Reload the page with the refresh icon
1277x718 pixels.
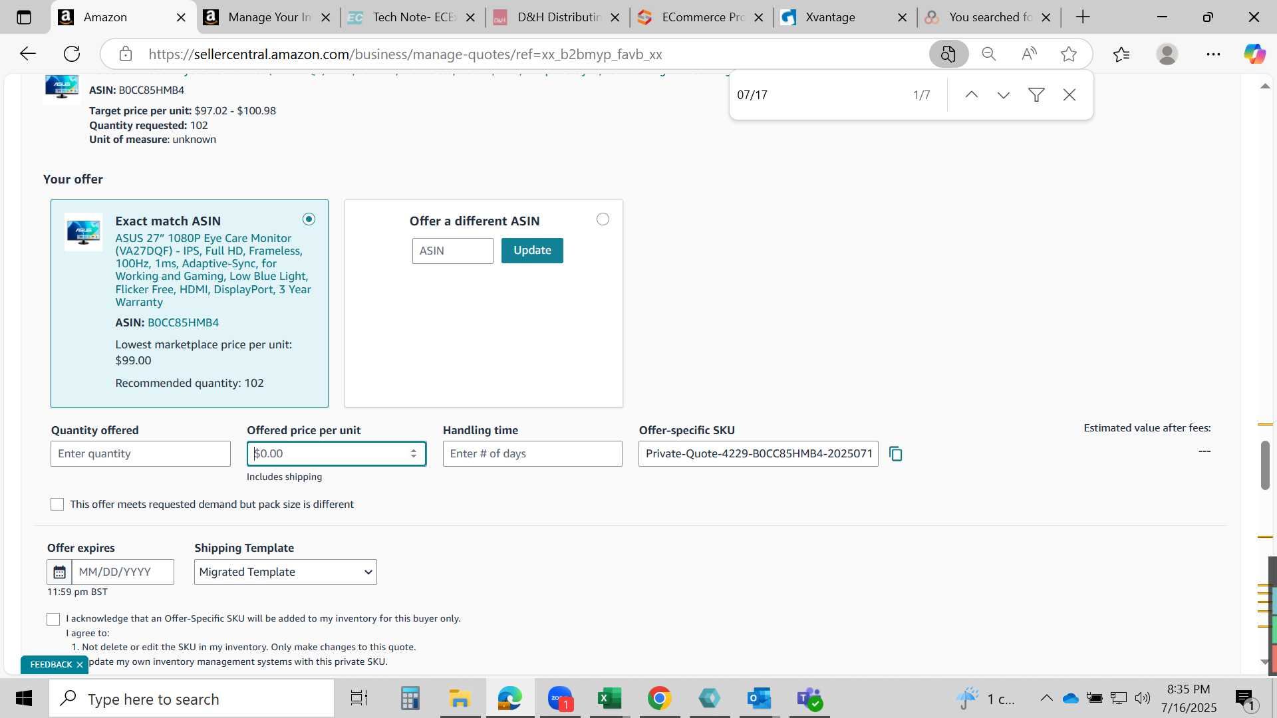coord(72,54)
